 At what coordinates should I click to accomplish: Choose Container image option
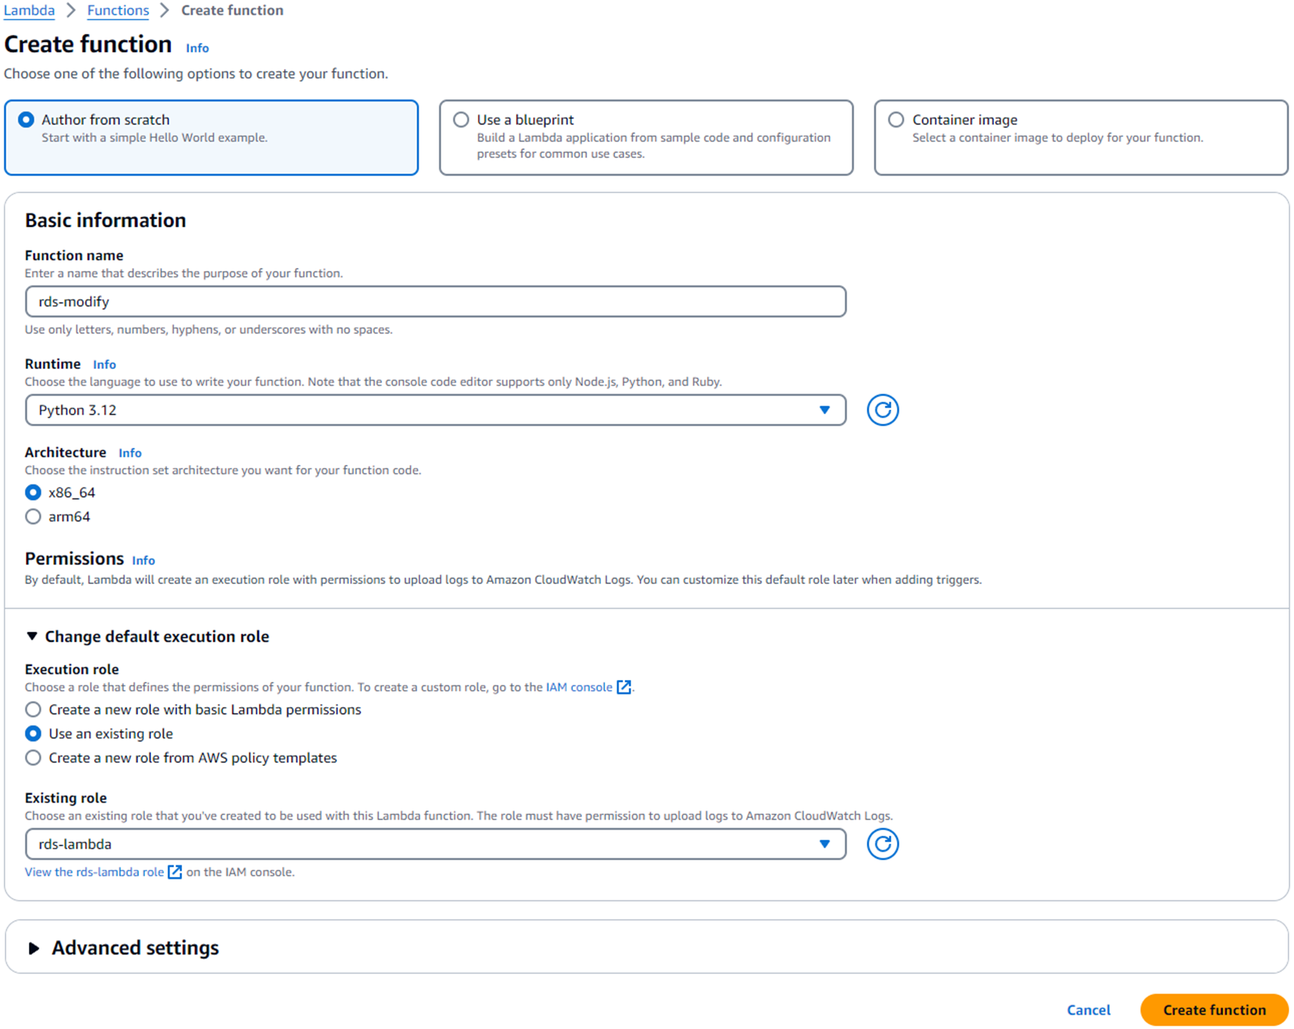point(896,119)
